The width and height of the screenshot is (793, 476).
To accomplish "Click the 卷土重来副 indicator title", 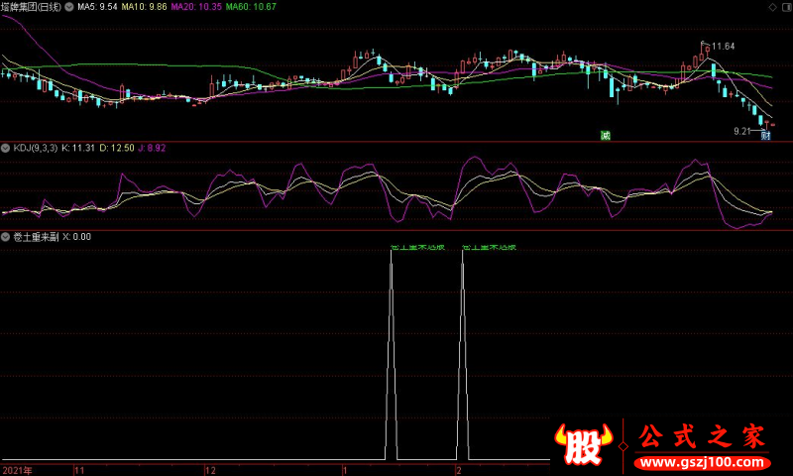I will 36,237.
